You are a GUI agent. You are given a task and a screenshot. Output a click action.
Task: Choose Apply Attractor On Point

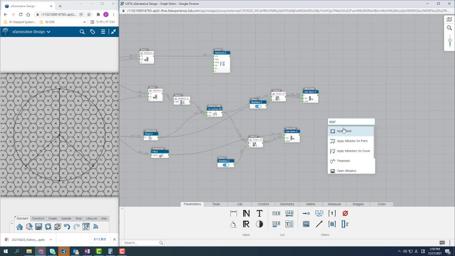pyautogui.click(x=351, y=141)
